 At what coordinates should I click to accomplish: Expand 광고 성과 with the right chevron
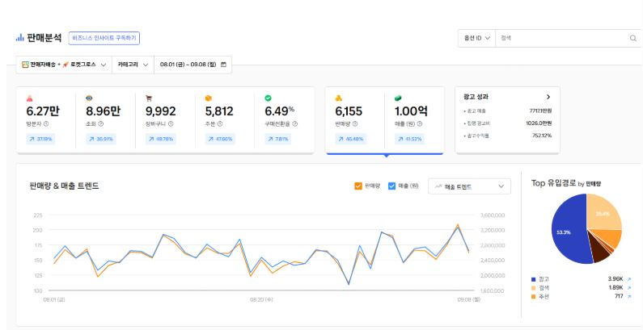(548, 98)
